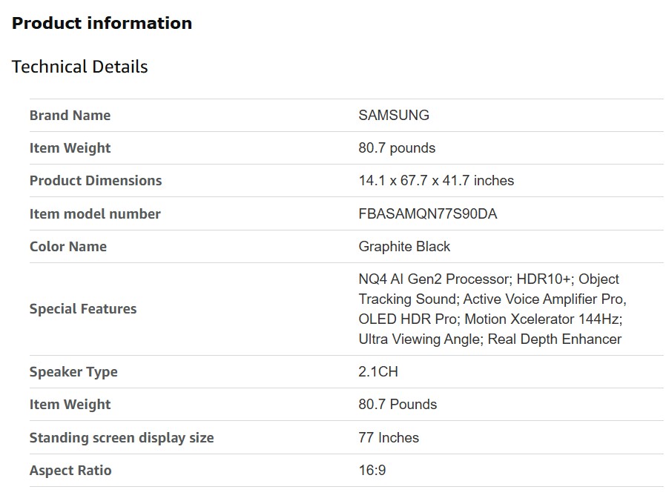Image resolution: width=666 pixels, height=501 pixels.
Task: Click the NQ4 AI Gen2 Processor text
Action: coord(434,279)
